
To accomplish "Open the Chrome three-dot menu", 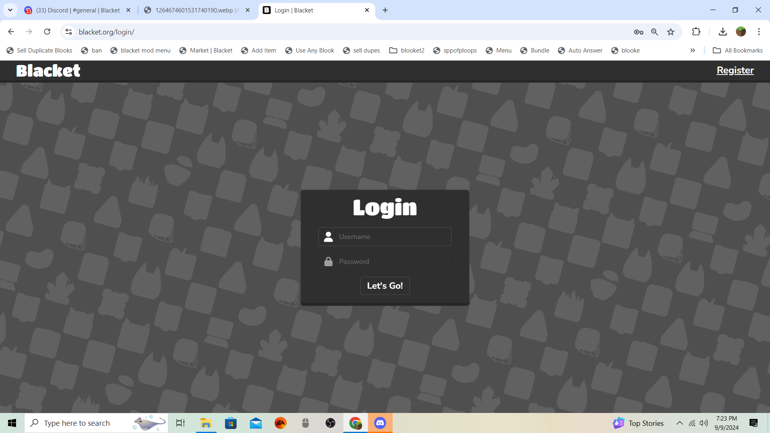I will pos(759,32).
